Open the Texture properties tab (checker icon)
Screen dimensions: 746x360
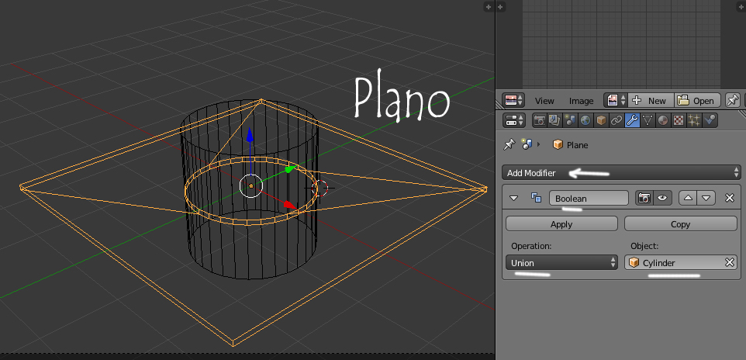[x=679, y=120]
